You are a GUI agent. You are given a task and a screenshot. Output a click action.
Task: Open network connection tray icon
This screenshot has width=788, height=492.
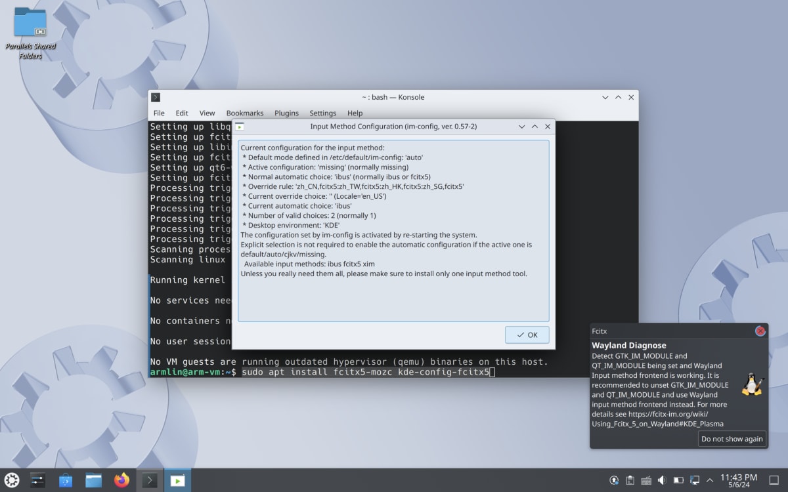[x=694, y=480]
